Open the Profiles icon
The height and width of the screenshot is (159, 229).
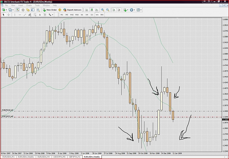coord(10,10)
